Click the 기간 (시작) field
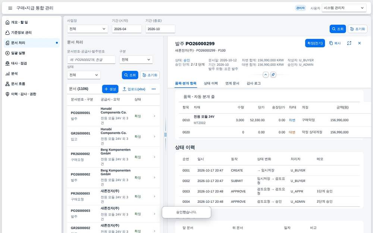This screenshot has height=233, width=373. (x=127, y=29)
